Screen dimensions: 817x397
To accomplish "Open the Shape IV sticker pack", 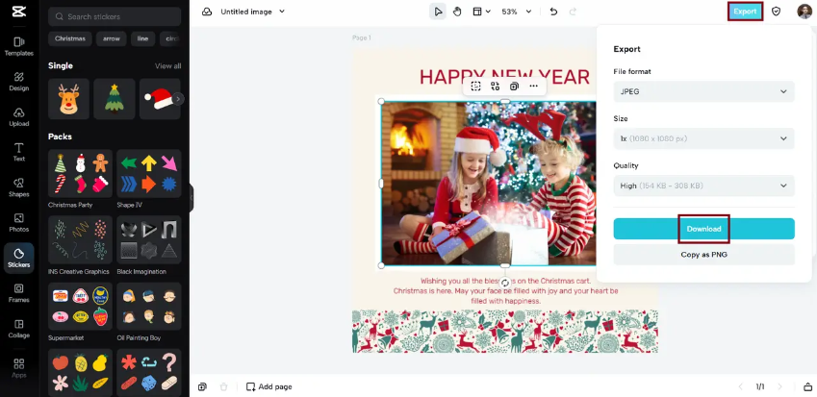I will click(x=149, y=173).
